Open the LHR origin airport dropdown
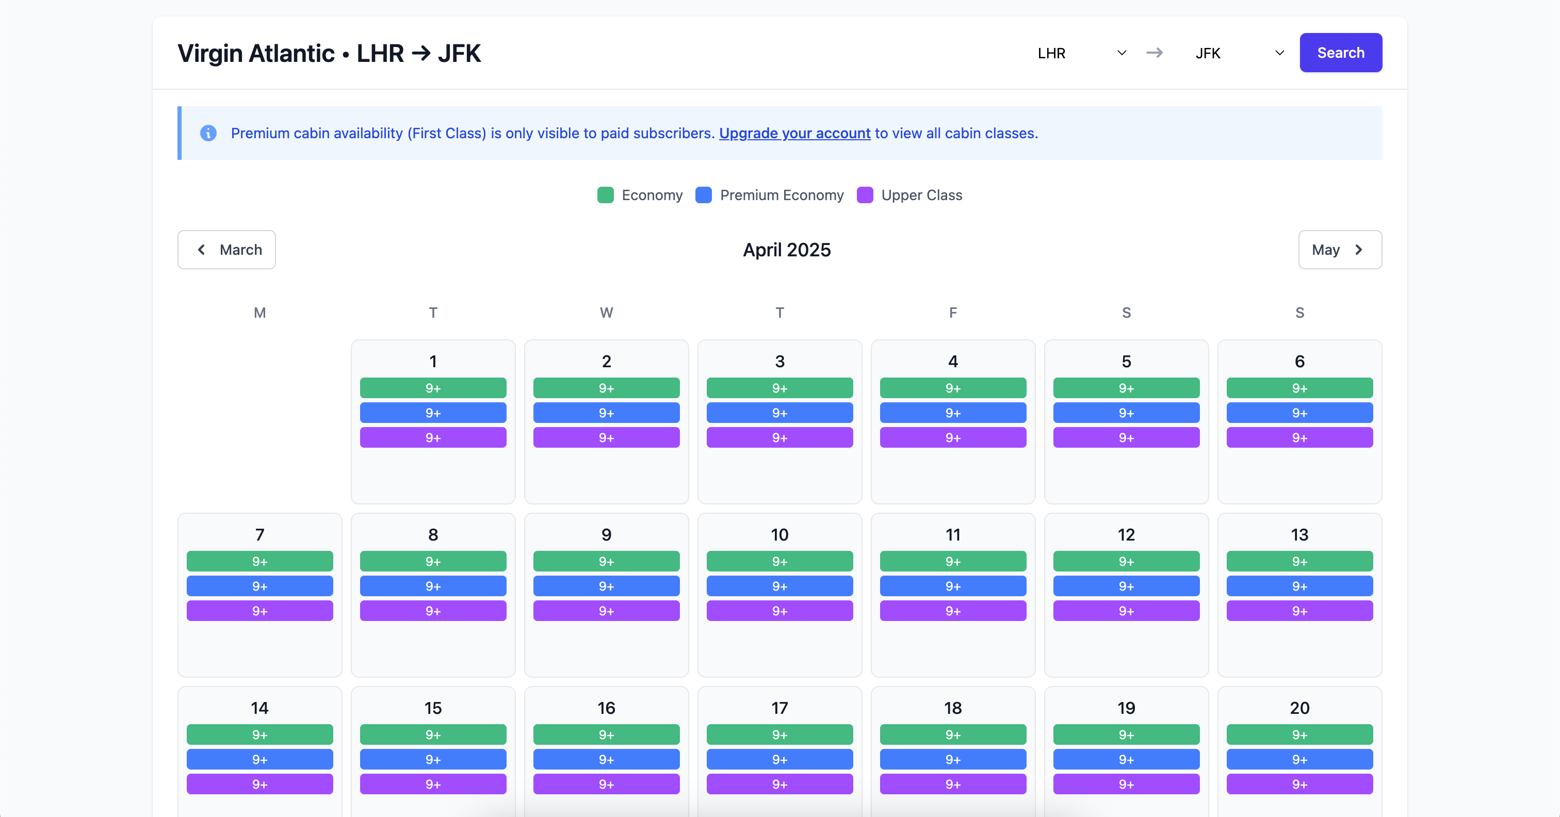 point(1082,53)
